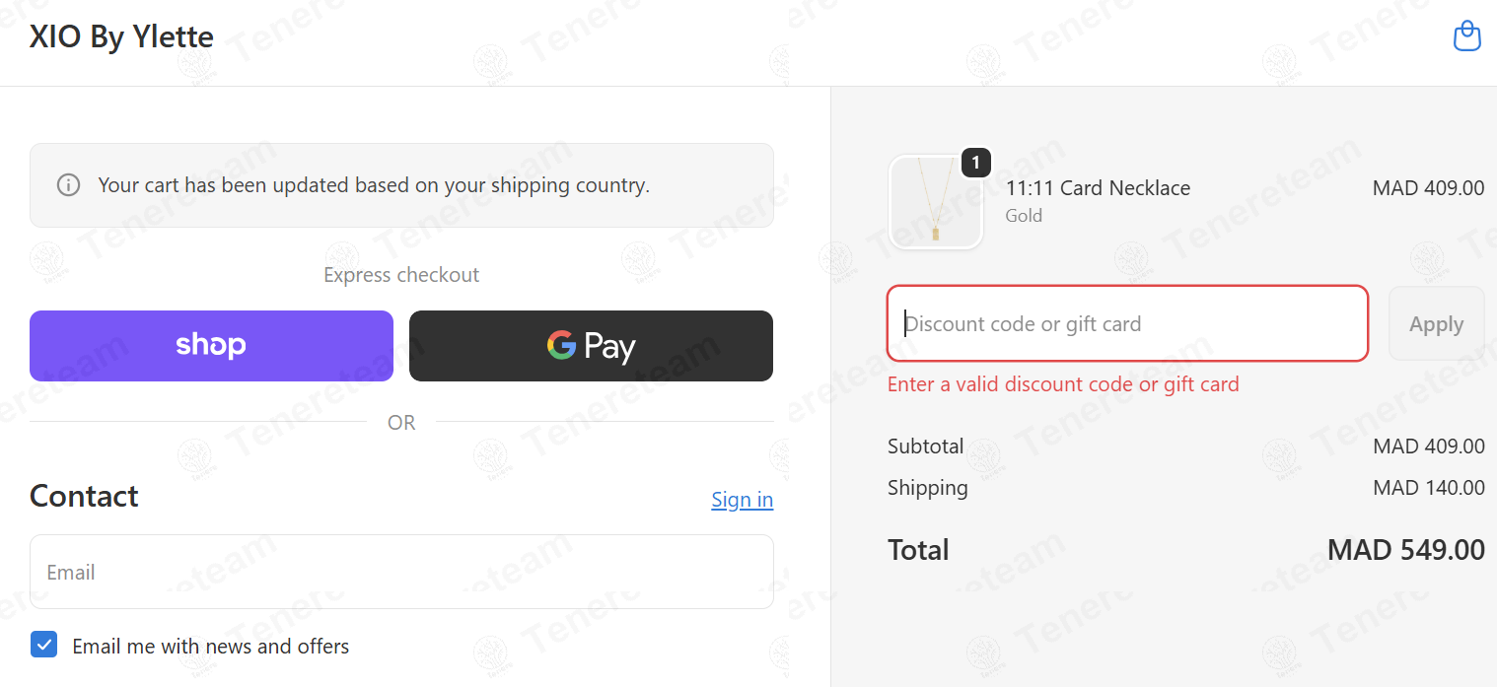Select the 11:11 Card Necklace thumbnail
The image size is (1497, 687).
pyautogui.click(x=936, y=202)
